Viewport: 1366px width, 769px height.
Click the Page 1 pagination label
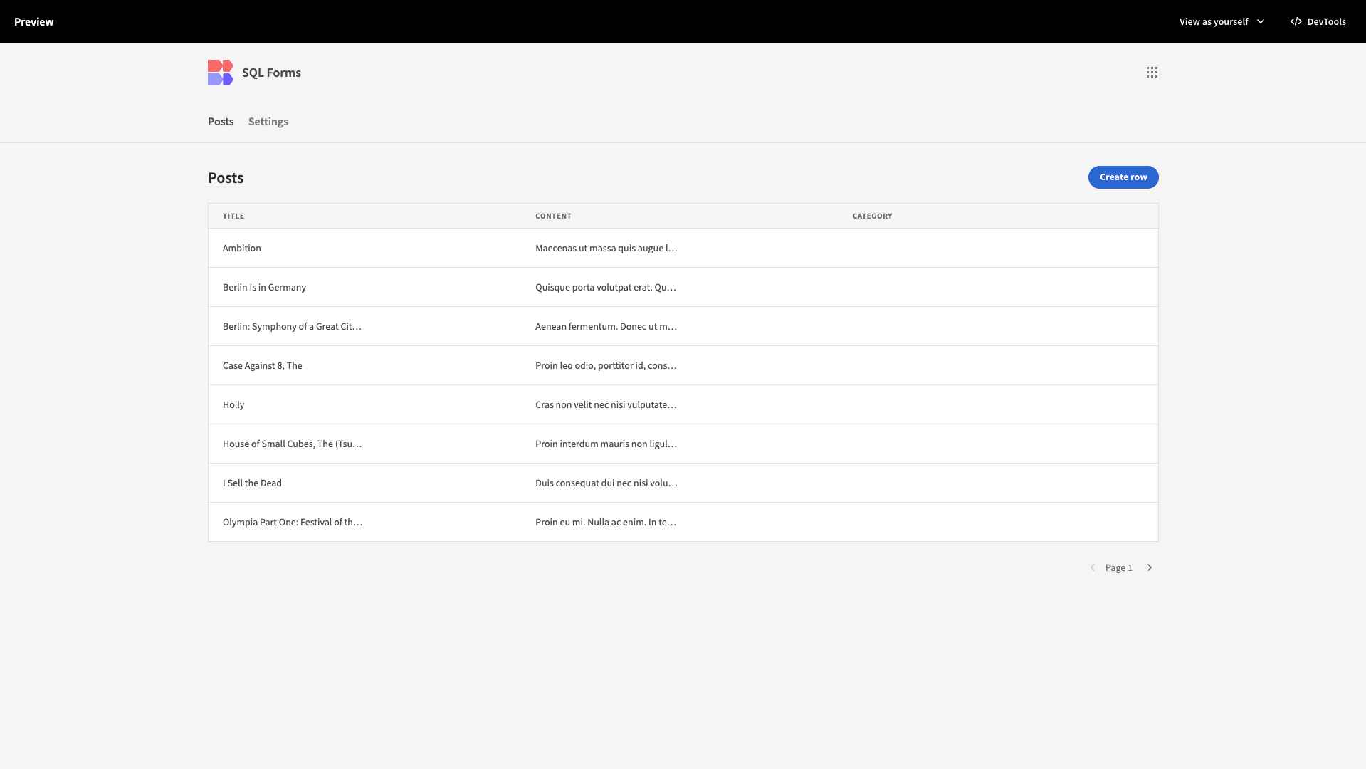(1119, 567)
